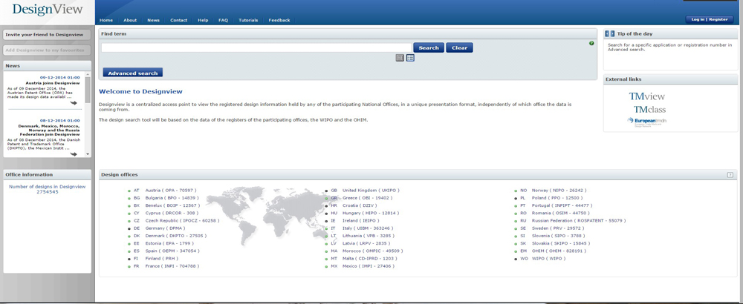Open the News menu item
This screenshot has width=743, height=304.
point(153,20)
